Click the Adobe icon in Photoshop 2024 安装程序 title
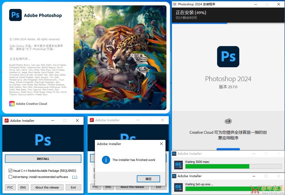This screenshot has width=285, height=195. pyautogui.click(x=175, y=4)
